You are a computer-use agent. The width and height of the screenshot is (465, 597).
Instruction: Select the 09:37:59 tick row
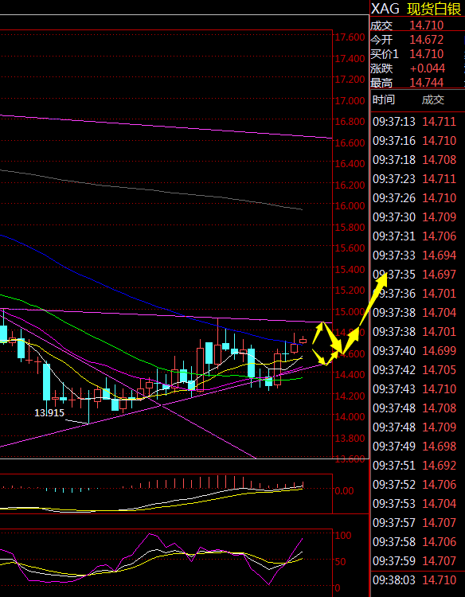click(417, 561)
